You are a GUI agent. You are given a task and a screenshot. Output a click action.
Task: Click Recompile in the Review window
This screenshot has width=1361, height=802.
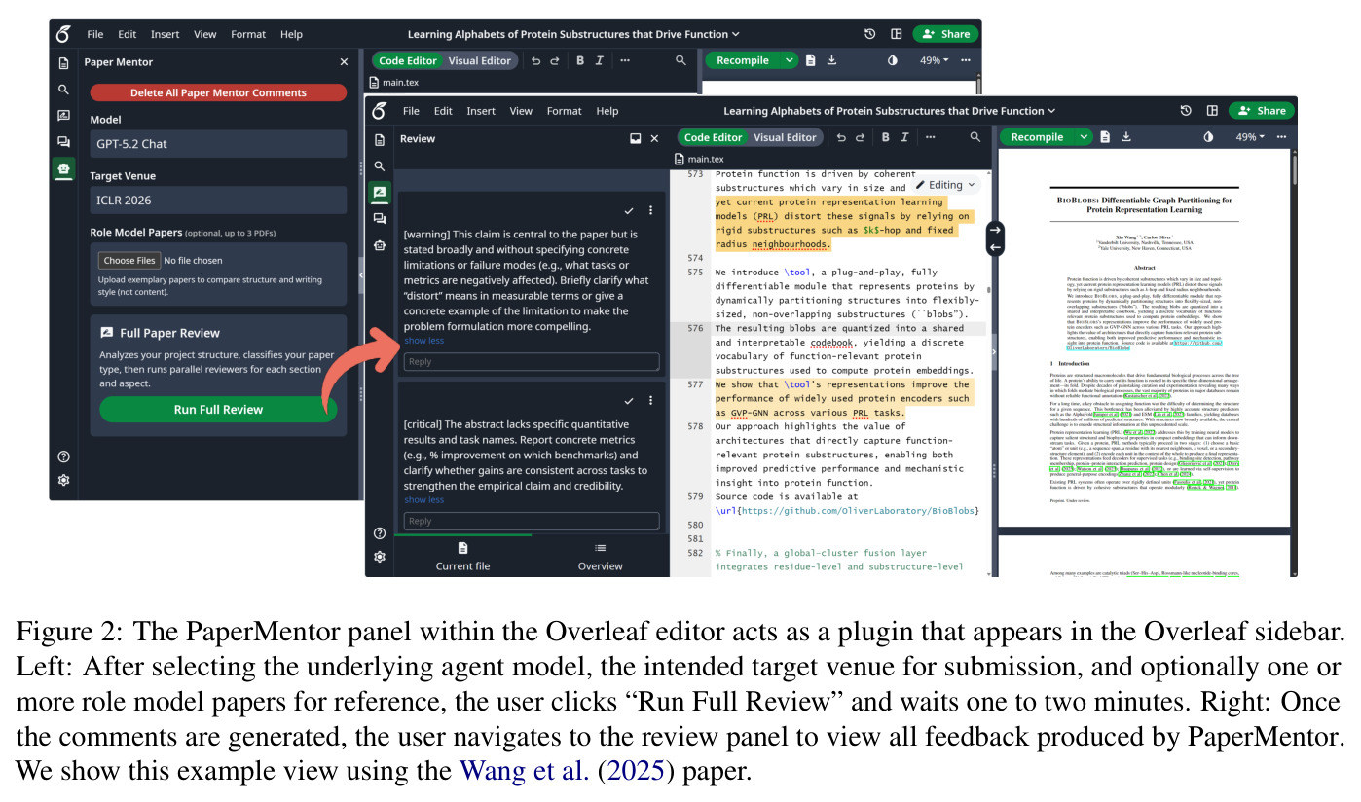click(1037, 137)
